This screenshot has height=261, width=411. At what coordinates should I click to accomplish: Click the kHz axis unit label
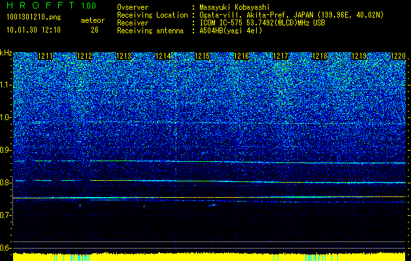6,53
